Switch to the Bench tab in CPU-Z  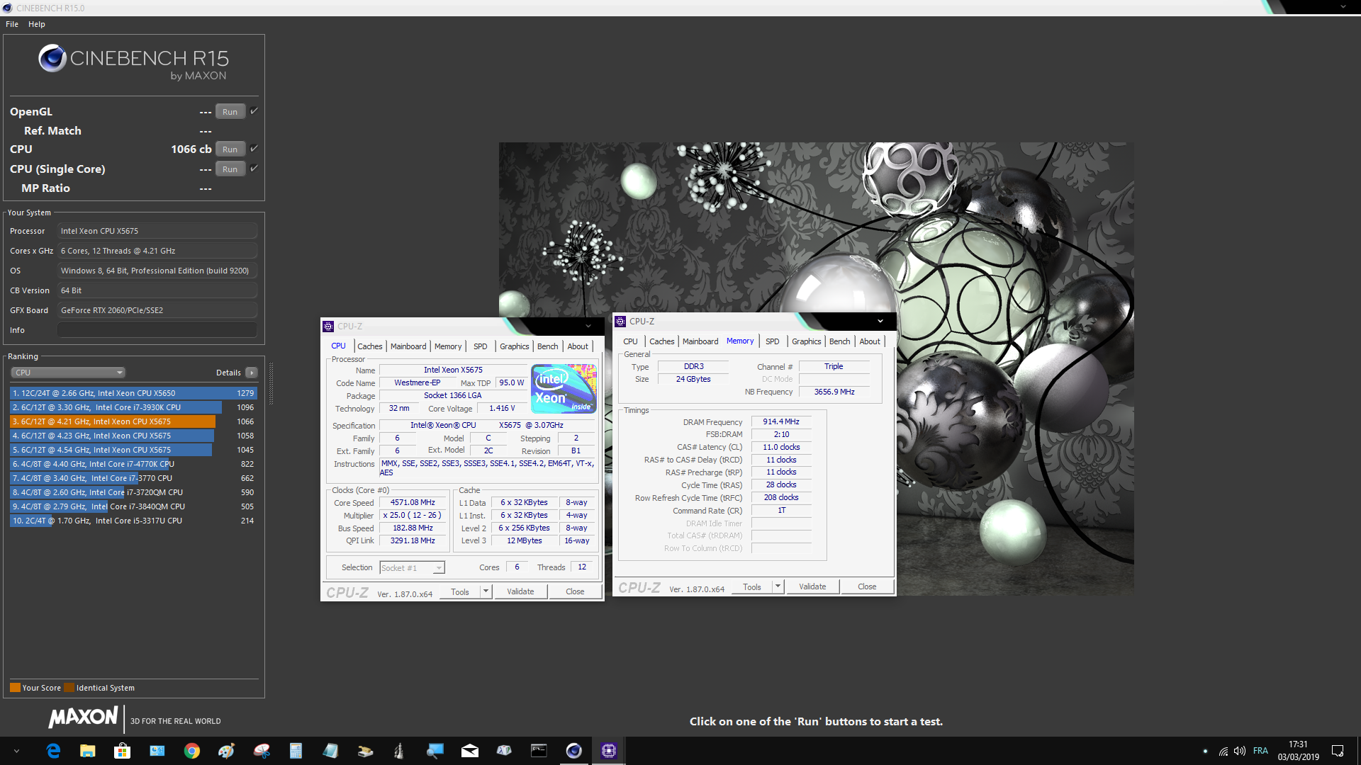tap(547, 346)
